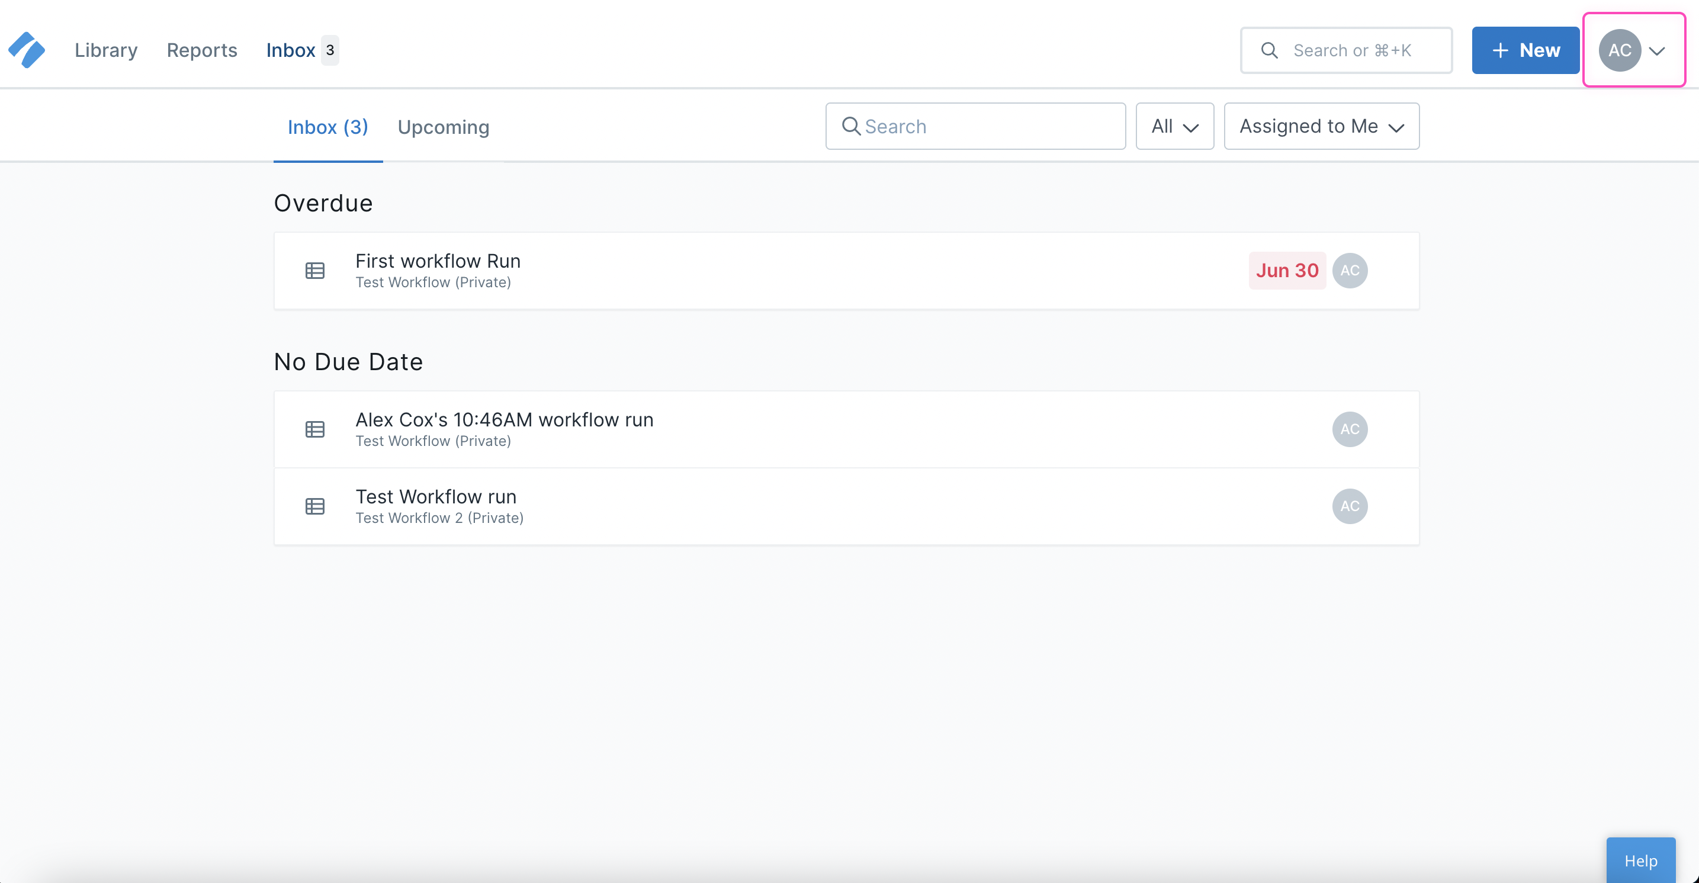
Task: Open the All filter dropdown
Action: coord(1174,126)
